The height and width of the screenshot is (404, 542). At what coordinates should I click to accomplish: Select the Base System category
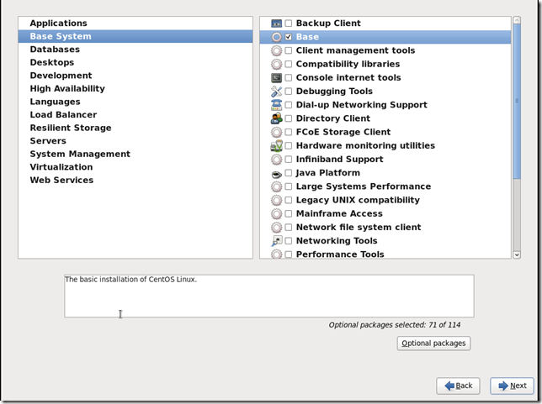(135, 36)
